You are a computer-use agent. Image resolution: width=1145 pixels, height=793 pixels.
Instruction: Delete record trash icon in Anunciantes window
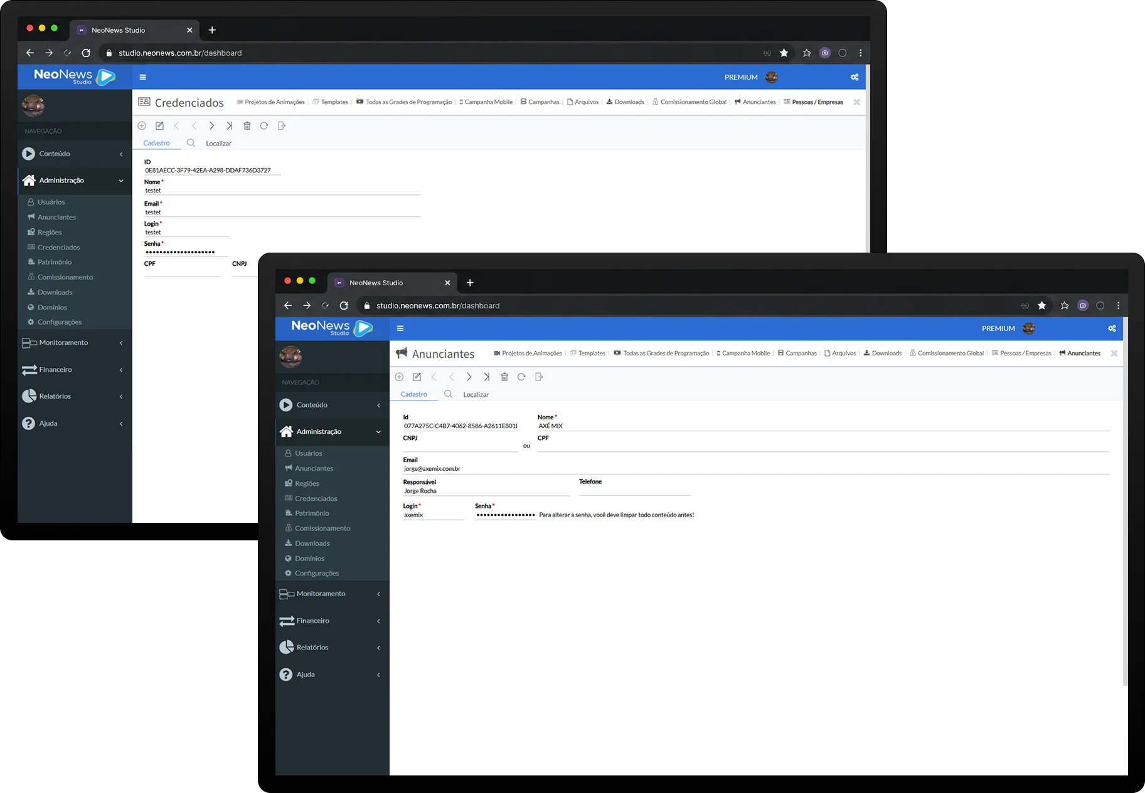(x=504, y=377)
